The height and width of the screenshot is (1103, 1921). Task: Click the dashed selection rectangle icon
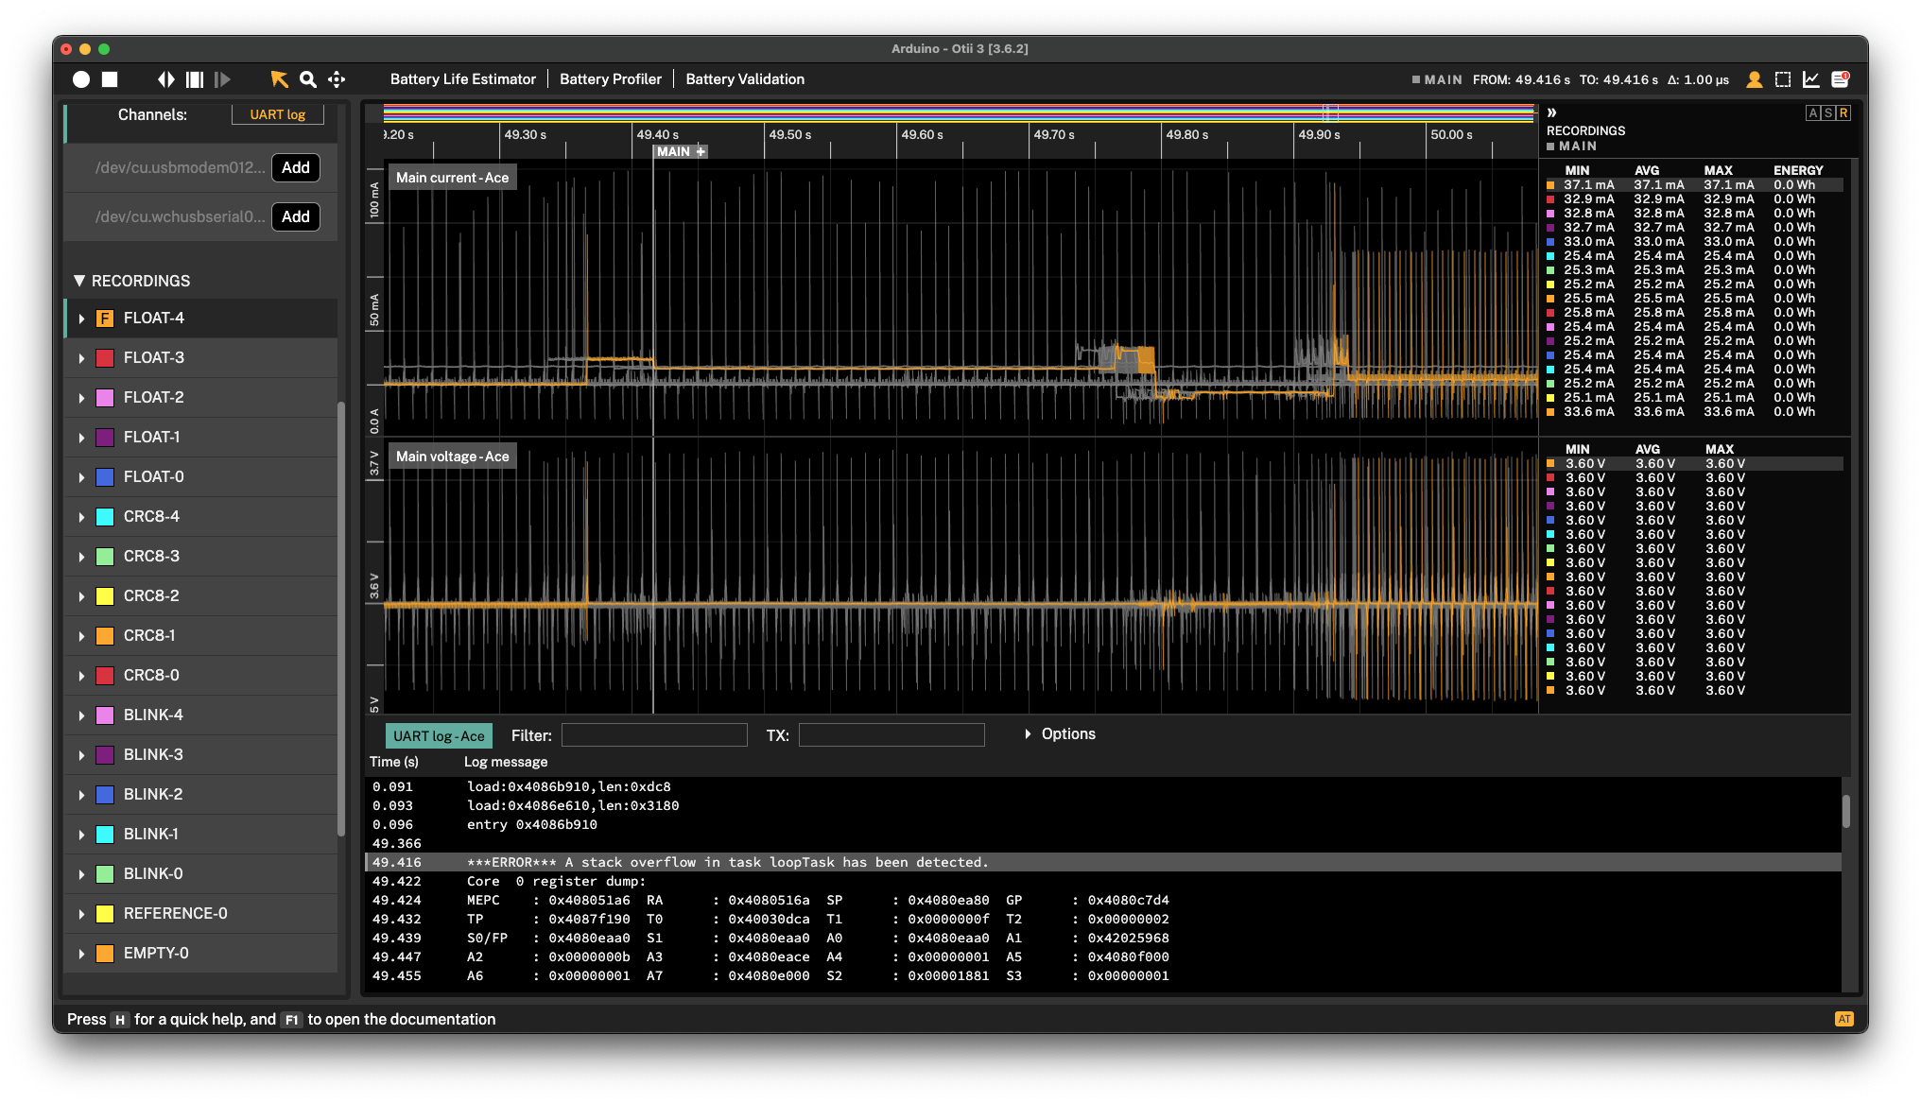tap(1783, 79)
